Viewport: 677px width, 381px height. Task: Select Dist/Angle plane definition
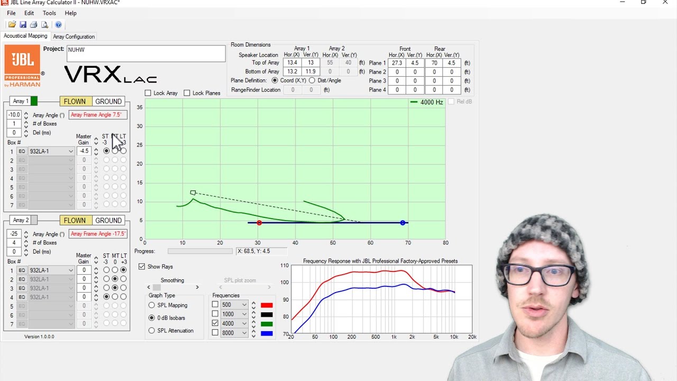pyautogui.click(x=312, y=80)
